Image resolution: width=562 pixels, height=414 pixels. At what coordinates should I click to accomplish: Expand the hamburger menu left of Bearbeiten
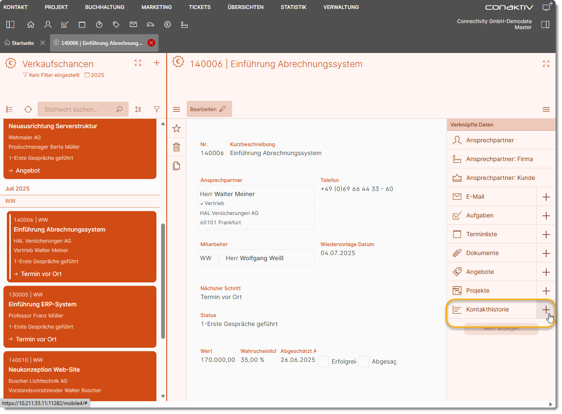coord(177,109)
